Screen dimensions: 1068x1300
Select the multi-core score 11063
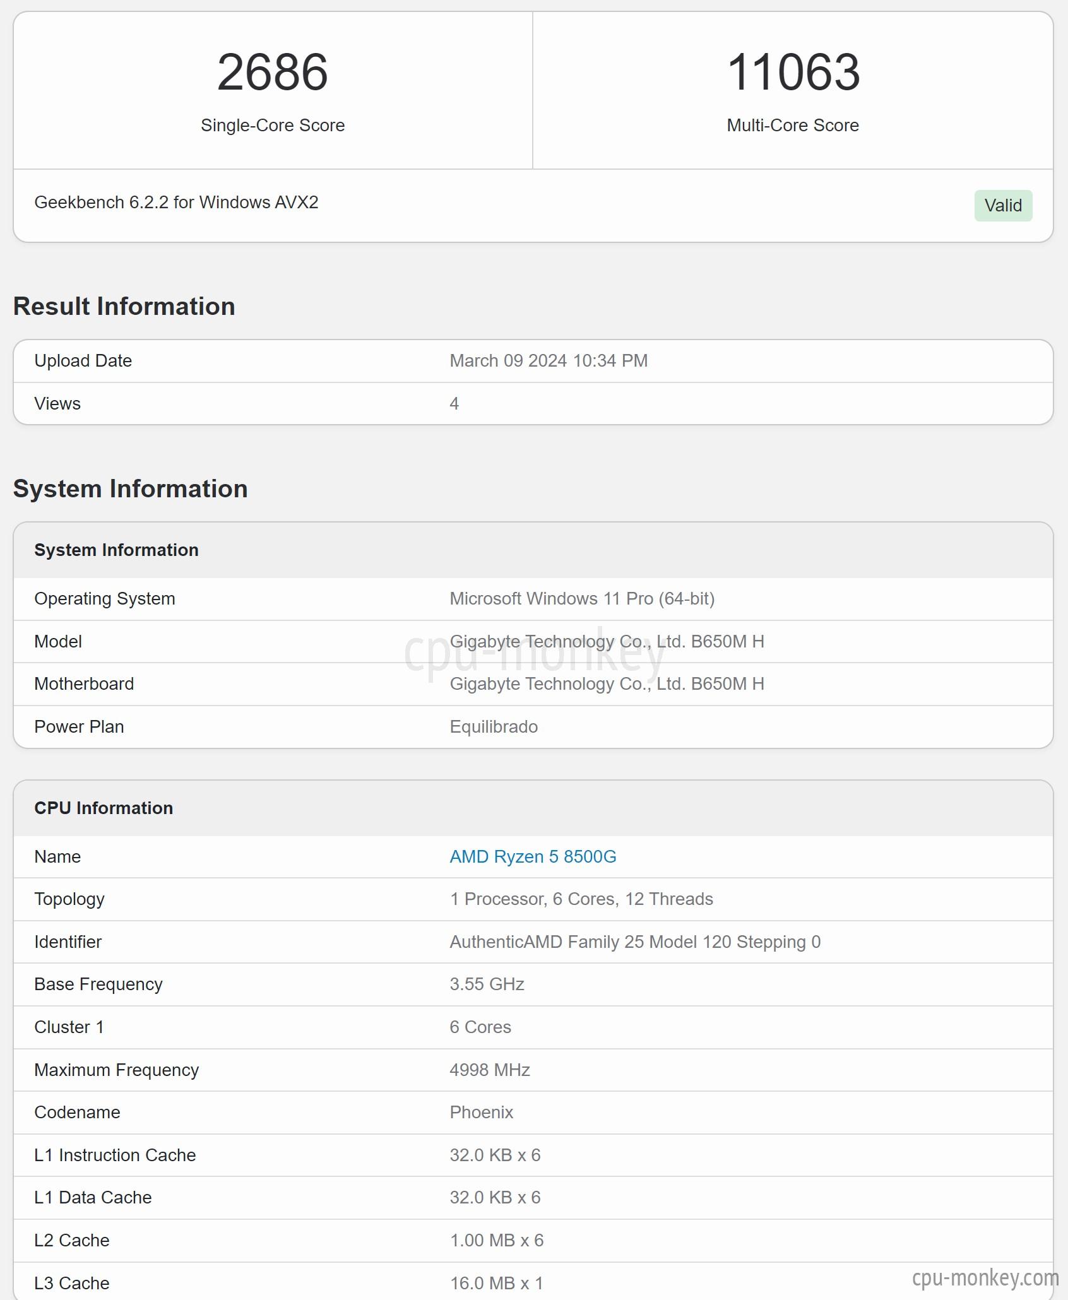point(793,72)
